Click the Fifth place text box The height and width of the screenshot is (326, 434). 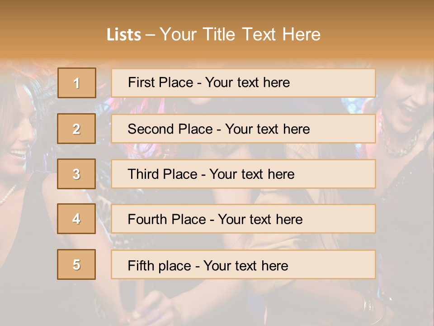coord(243,264)
